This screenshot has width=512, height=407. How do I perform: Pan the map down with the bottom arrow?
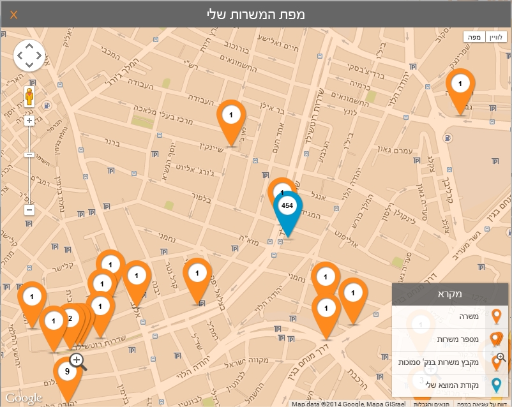[x=29, y=64]
